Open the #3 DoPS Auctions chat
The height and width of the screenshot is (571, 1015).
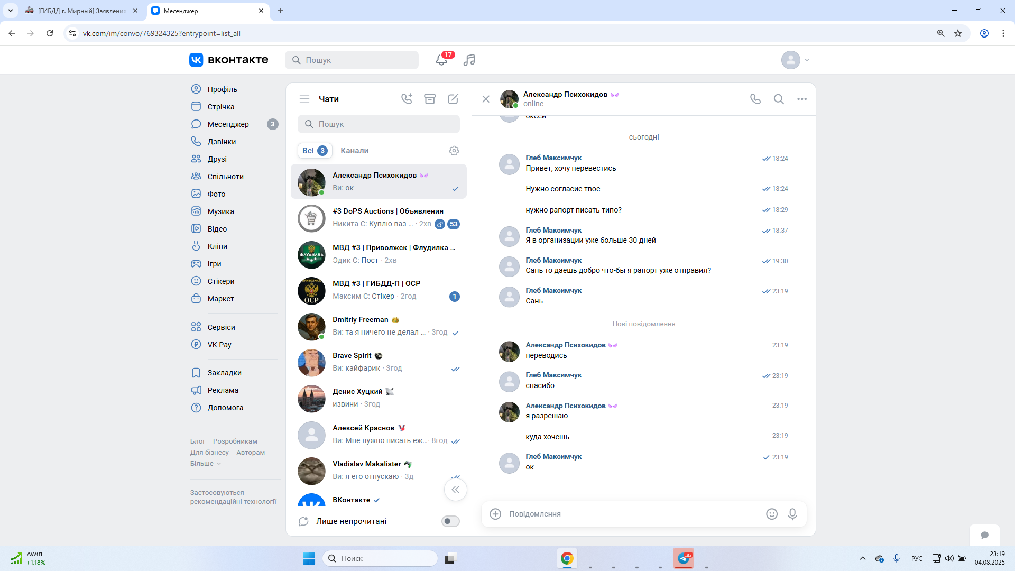click(x=379, y=218)
